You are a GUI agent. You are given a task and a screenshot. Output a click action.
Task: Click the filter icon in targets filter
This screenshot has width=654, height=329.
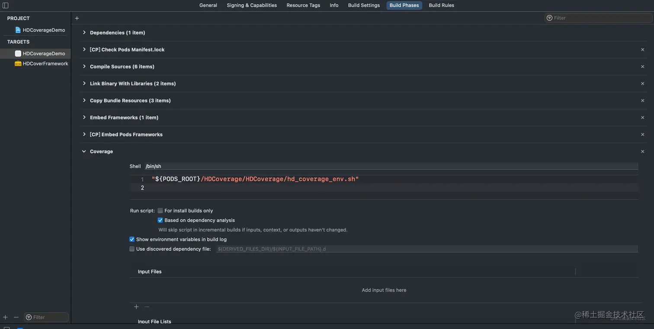[x=29, y=317]
